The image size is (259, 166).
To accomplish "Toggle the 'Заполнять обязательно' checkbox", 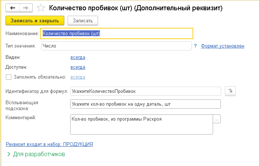I will 9,77.
